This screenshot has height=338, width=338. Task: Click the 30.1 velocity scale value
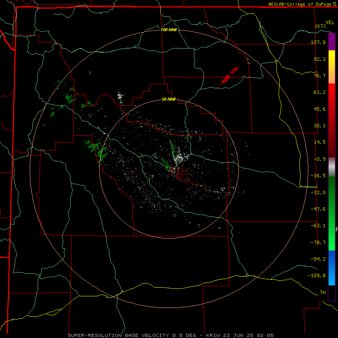pyautogui.click(x=320, y=126)
